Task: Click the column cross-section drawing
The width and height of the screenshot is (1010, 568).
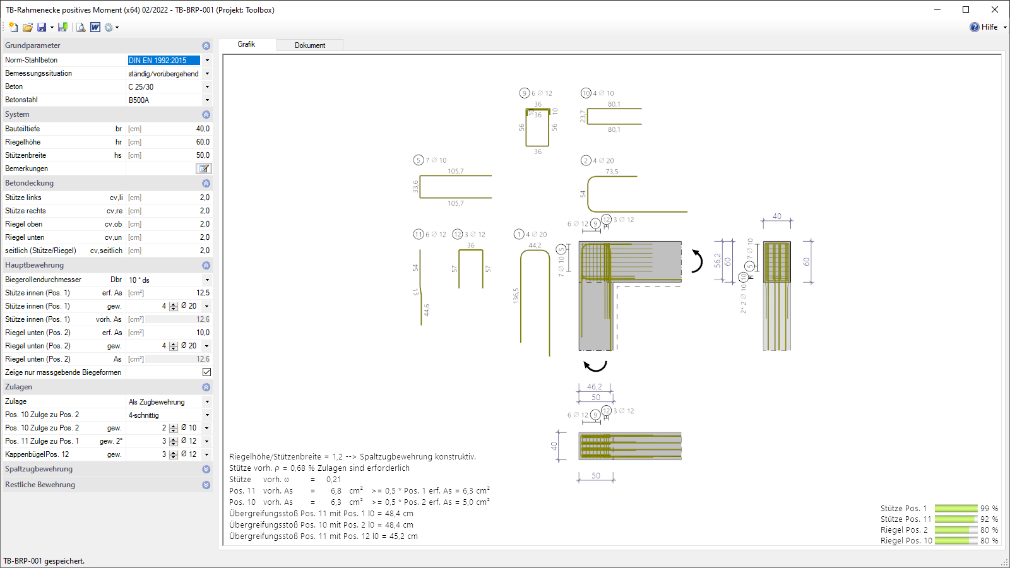Action: click(776, 295)
